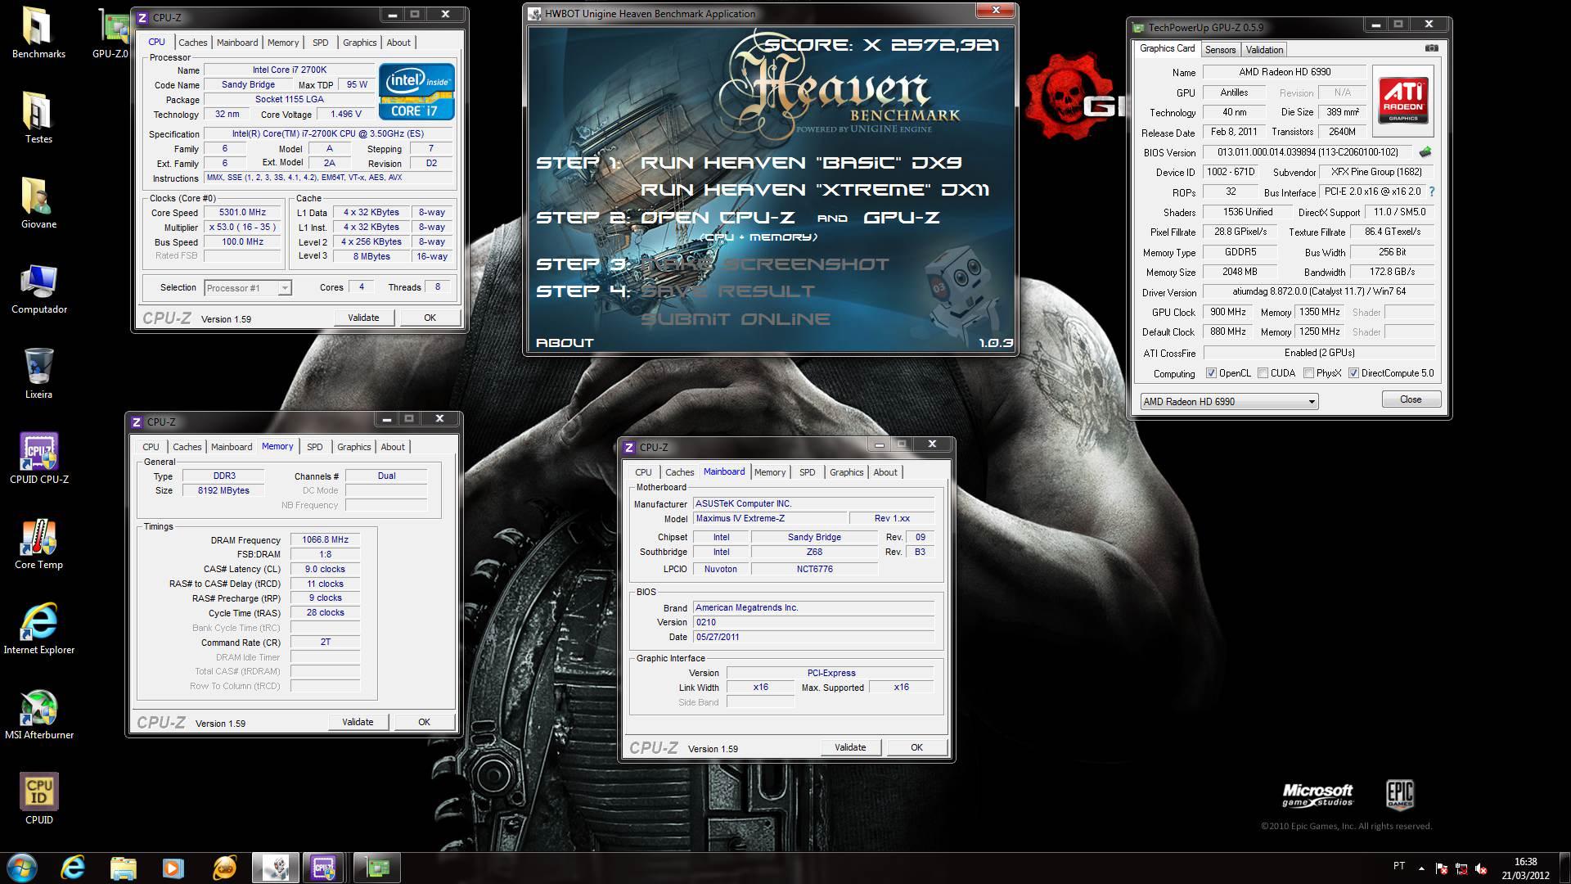Click Save Result in Heaven benchmark
The image size is (1571, 884).
(x=727, y=291)
